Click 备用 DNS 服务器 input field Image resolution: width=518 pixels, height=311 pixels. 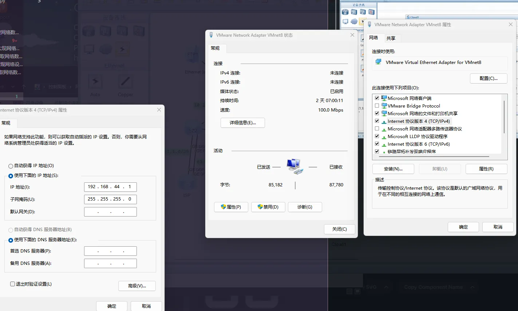pyautogui.click(x=110, y=263)
